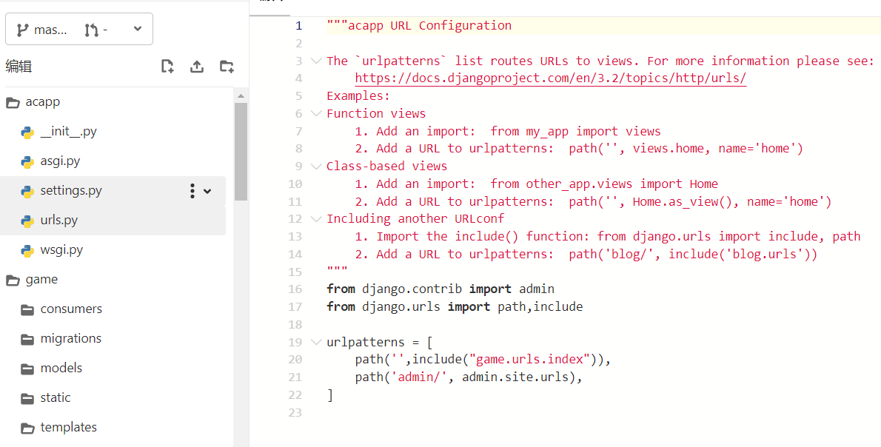Open the Django docs URL link
This screenshot has height=447, width=881.
(x=550, y=78)
